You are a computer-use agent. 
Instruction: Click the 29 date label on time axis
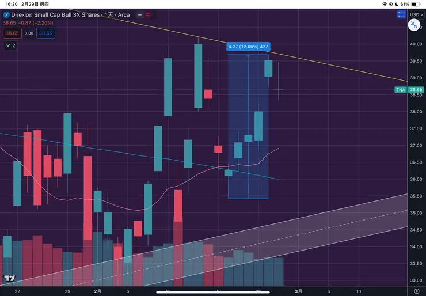pyautogui.click(x=67, y=291)
